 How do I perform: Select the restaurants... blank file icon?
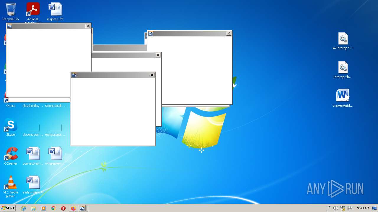(55, 130)
